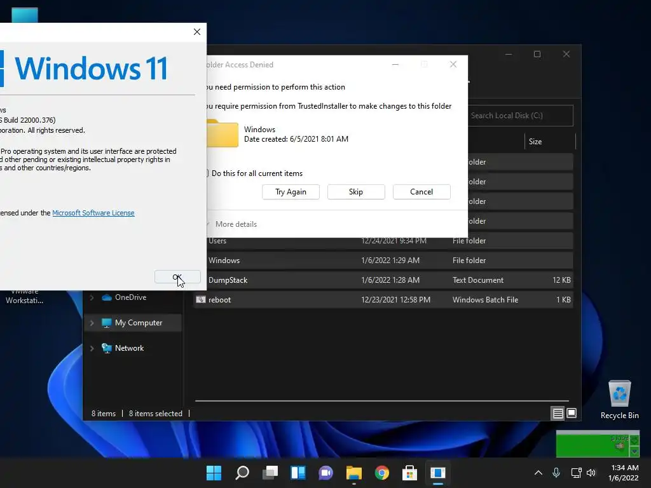The image size is (651, 488).
Task: Open Task View from taskbar
Action: (270, 473)
